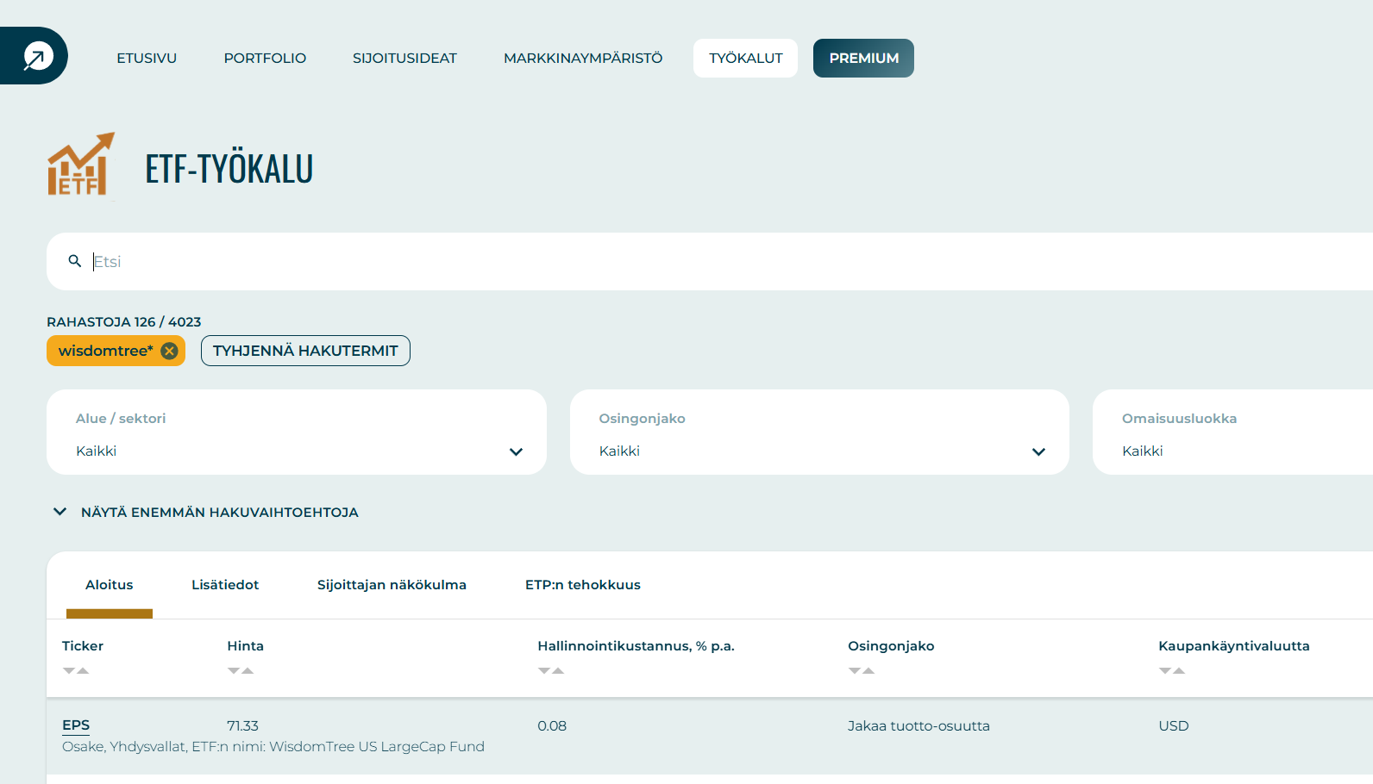Sort Hallinnointikustannus column with its arrows
The image size is (1373, 784).
(551, 670)
